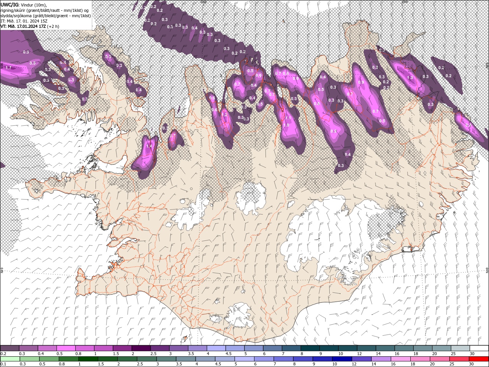
Task: Select the white upper swatch after 30
Action: 479,348
